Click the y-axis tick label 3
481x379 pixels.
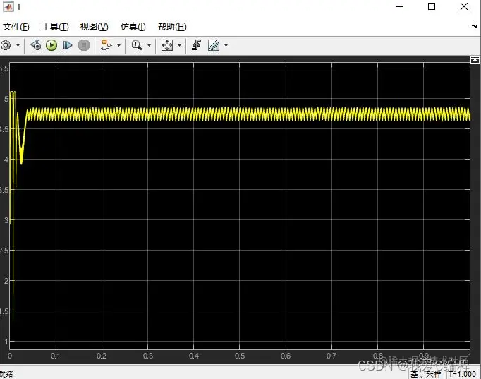click(6, 220)
